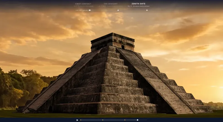223x122 pixels.
Task: Open the First Contact chapter
Action: (x=83, y=4)
